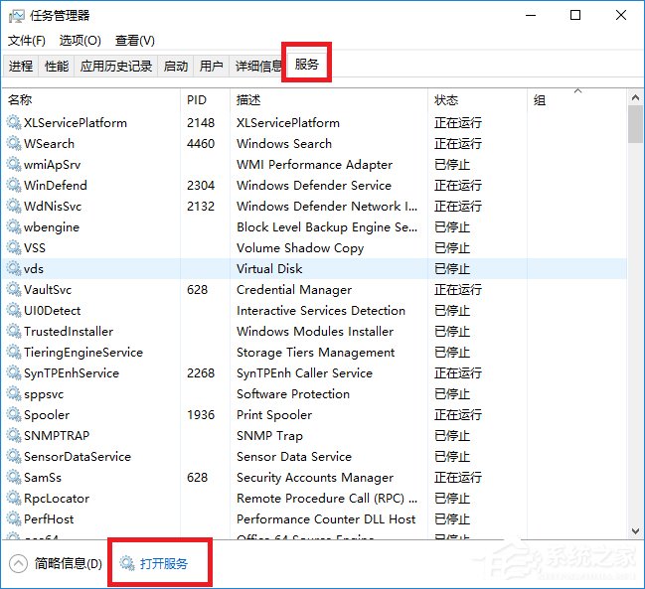Switch to the 启动 tab

point(176,67)
